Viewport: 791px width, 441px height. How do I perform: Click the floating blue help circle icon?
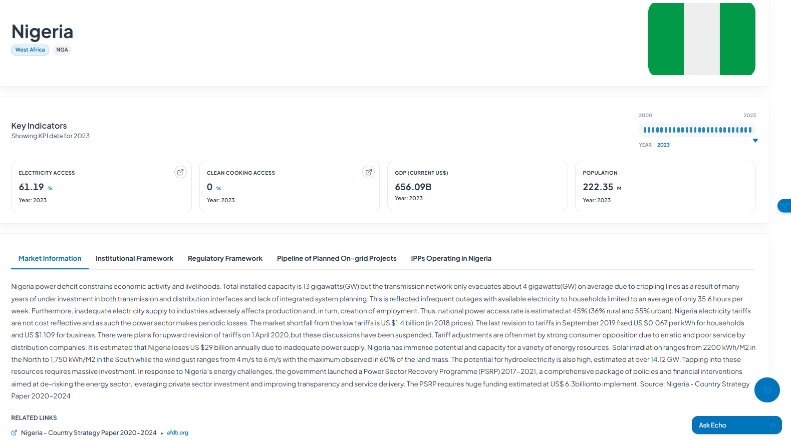pyautogui.click(x=767, y=390)
